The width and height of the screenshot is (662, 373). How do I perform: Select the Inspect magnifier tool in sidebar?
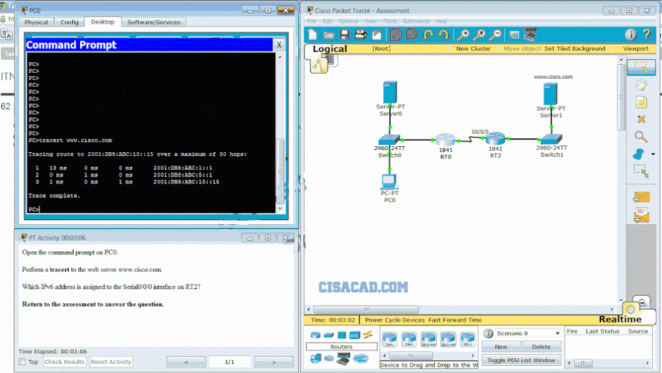[641, 137]
